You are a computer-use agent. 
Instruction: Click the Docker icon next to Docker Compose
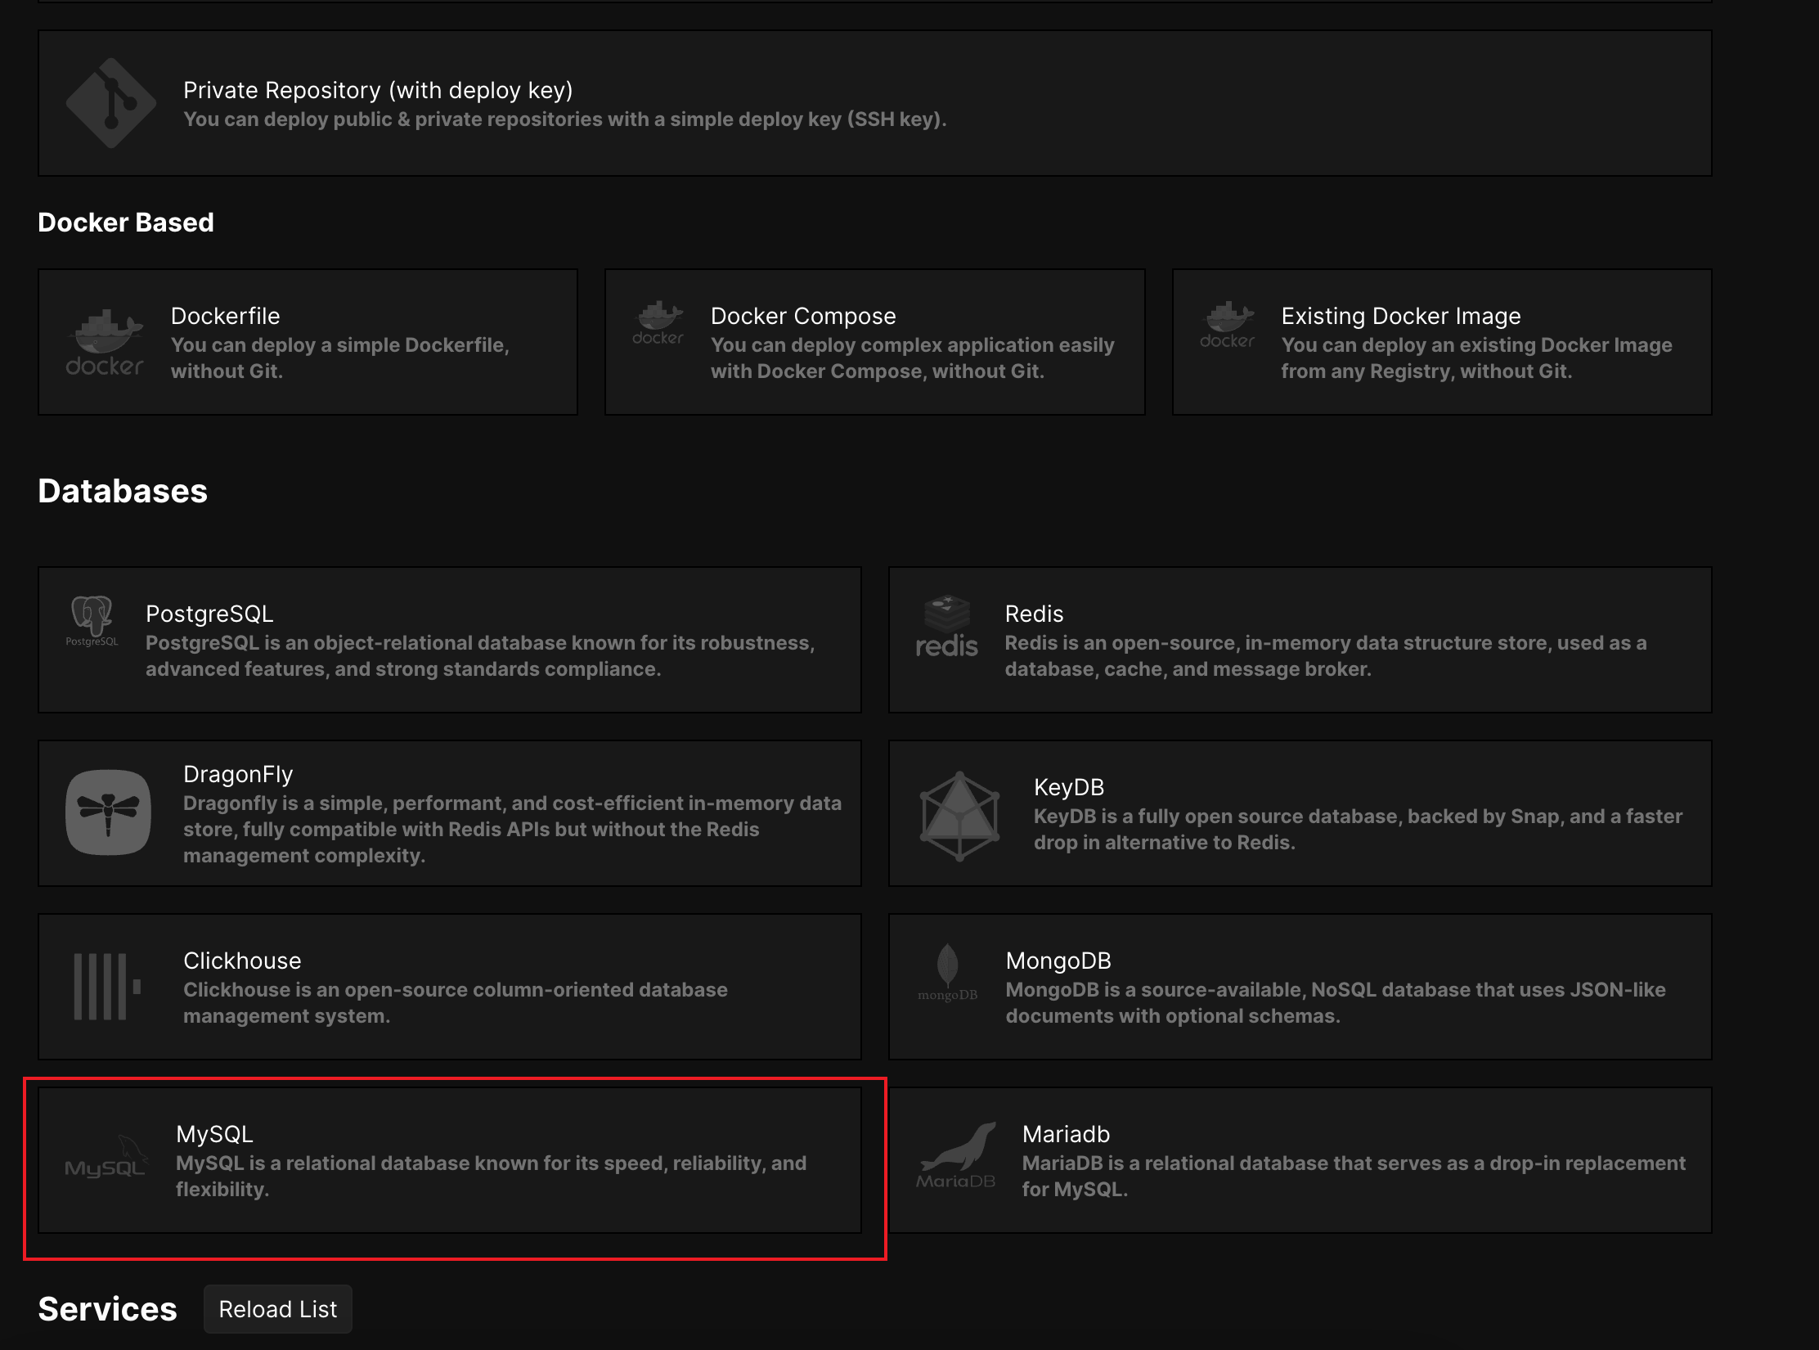click(x=658, y=324)
